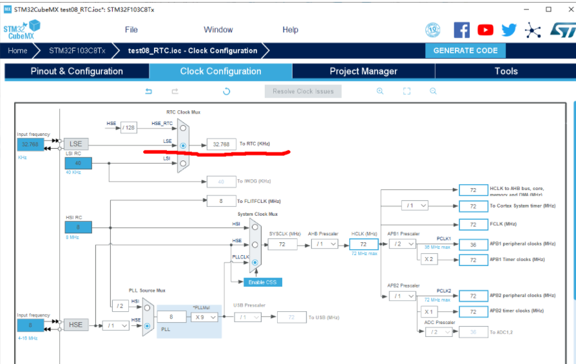Click the HCLK (MHz) value field
The width and height of the screenshot is (576, 364).
[363, 244]
